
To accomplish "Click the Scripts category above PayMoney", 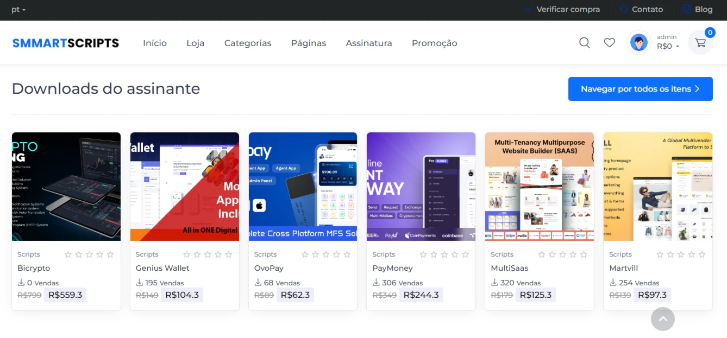I will click(384, 254).
